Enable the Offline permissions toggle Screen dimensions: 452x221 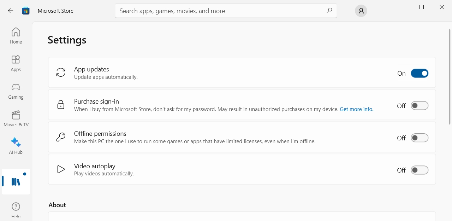[420, 138]
